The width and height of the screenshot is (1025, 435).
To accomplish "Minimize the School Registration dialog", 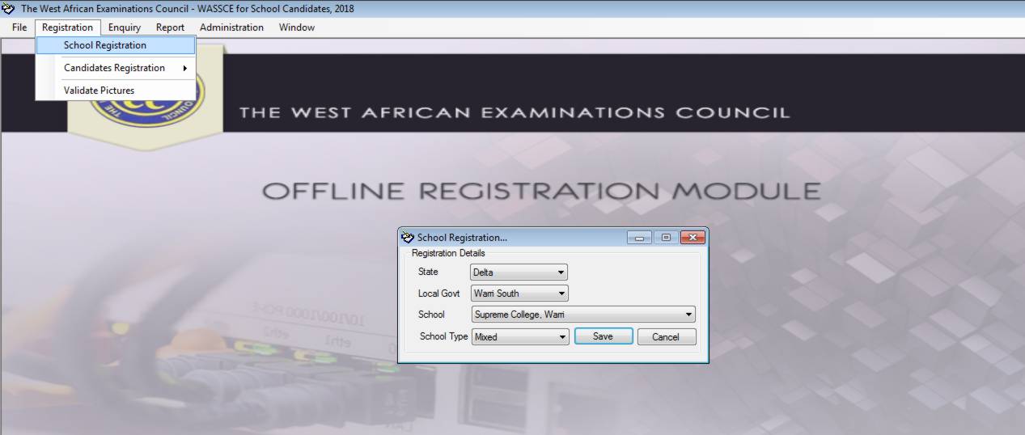I will coord(639,238).
